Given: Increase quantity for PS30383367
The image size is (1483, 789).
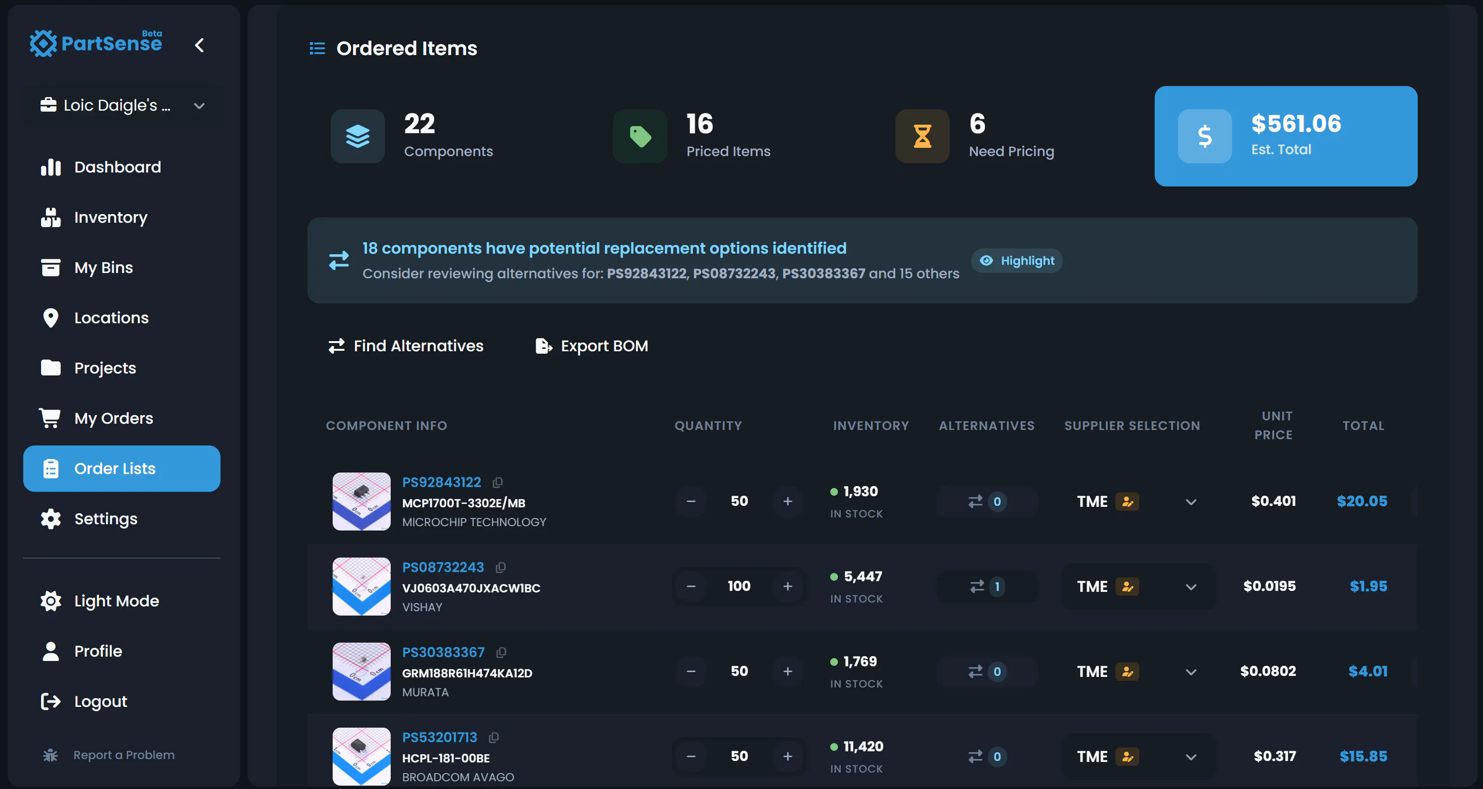Looking at the screenshot, I should [788, 671].
